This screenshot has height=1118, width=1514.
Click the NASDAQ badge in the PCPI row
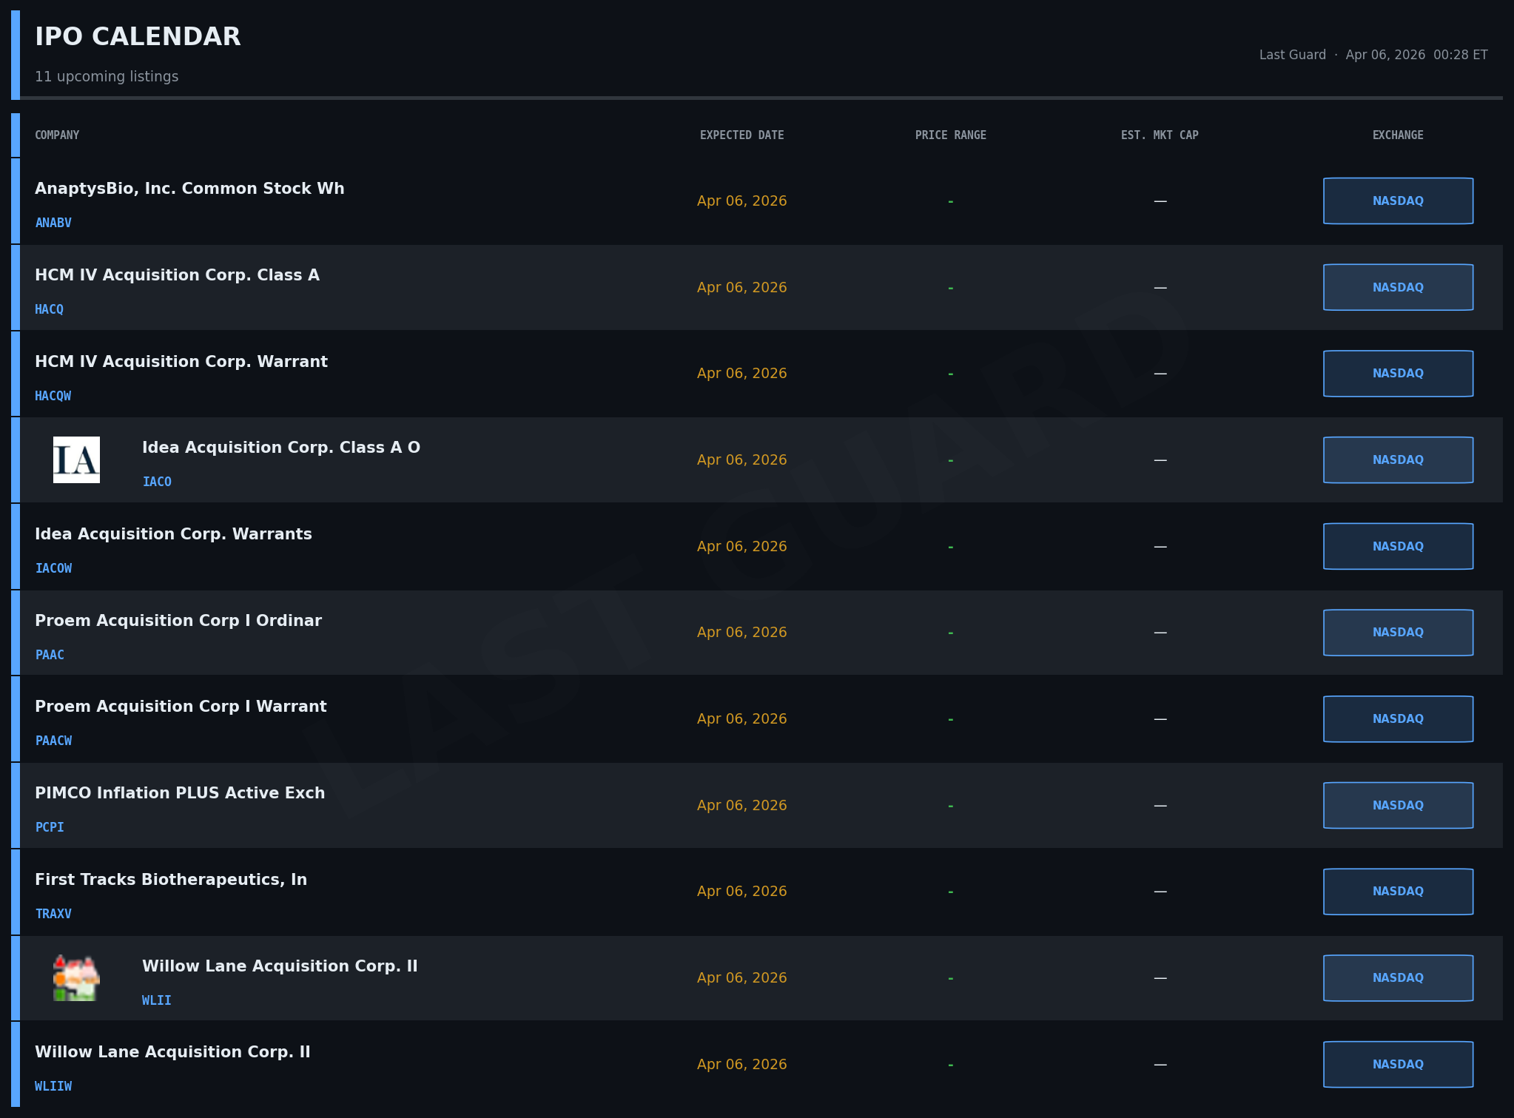1398,805
